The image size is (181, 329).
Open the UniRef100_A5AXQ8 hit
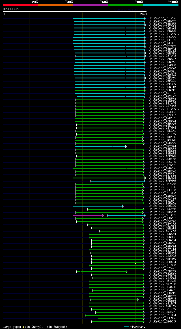click(162, 28)
